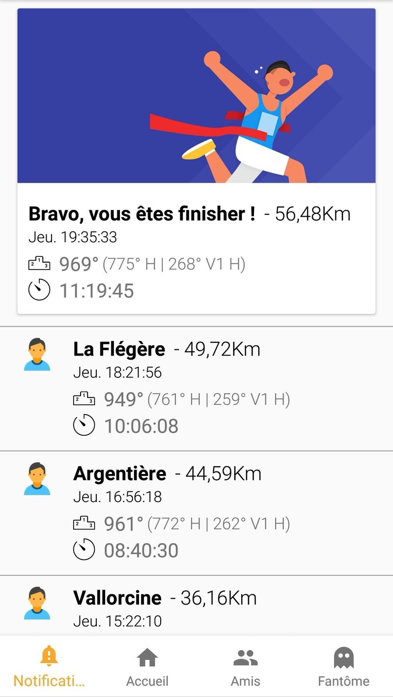Tap the "Bravo, vous êtes finisher !" heading
This screenshot has height=697, width=393.
tap(142, 214)
